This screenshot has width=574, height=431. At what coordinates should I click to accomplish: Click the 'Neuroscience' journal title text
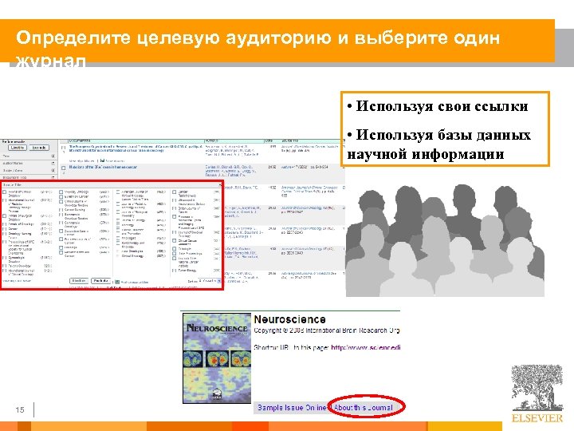tap(289, 319)
